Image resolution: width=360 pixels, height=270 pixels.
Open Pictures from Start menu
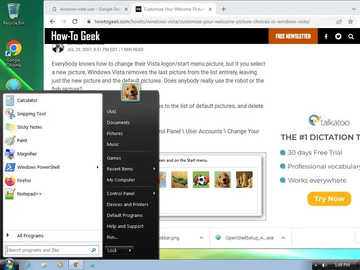[115, 133]
